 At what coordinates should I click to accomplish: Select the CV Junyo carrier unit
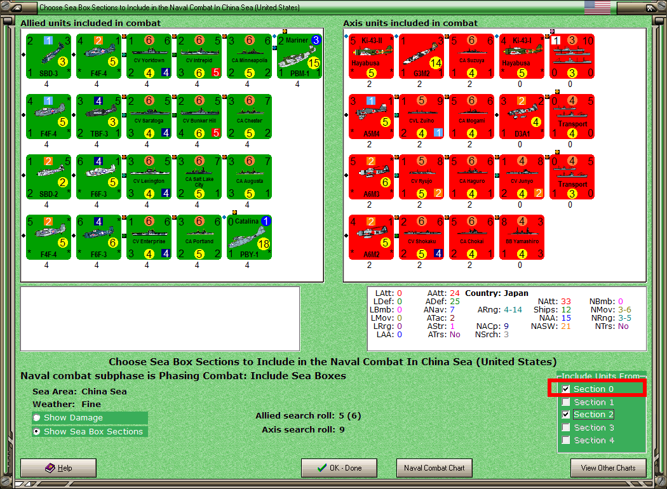[x=522, y=177]
